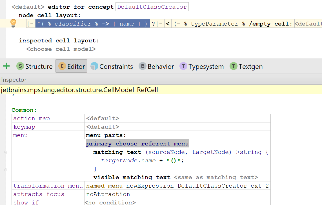Click the purple T Typesystem icon

pos(183,66)
